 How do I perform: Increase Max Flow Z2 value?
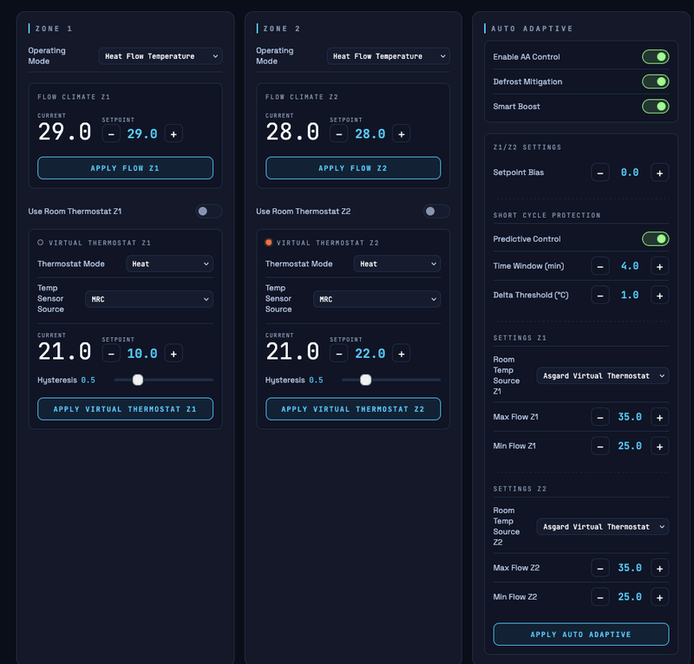coord(659,568)
